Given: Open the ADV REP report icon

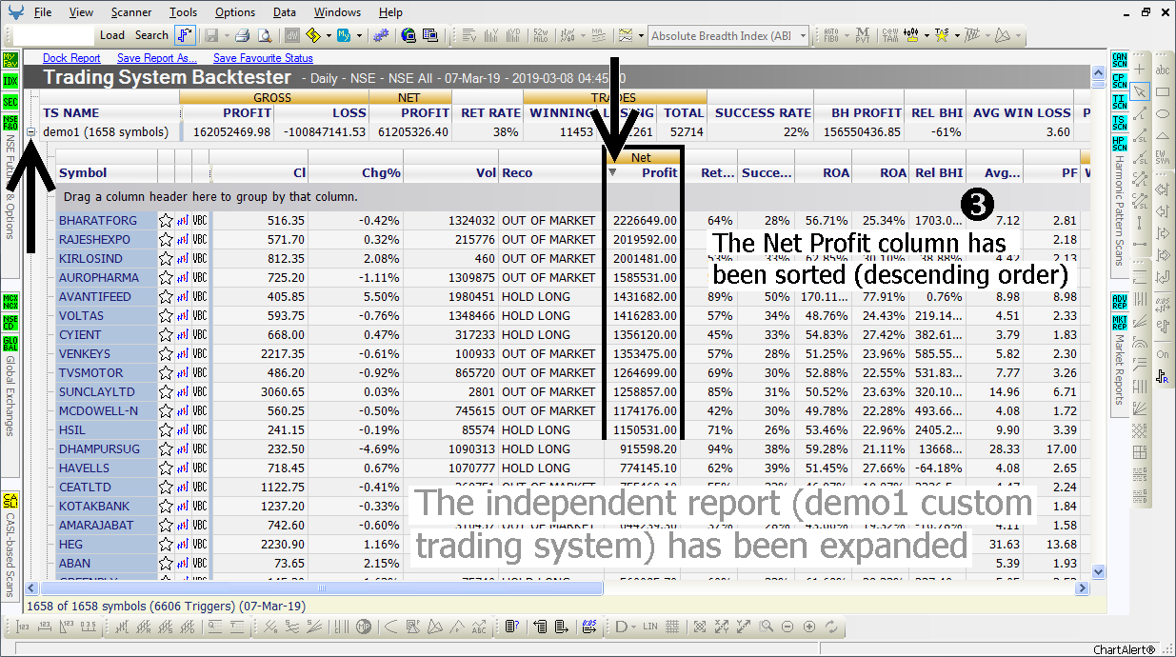Looking at the screenshot, I should coord(1119,302).
